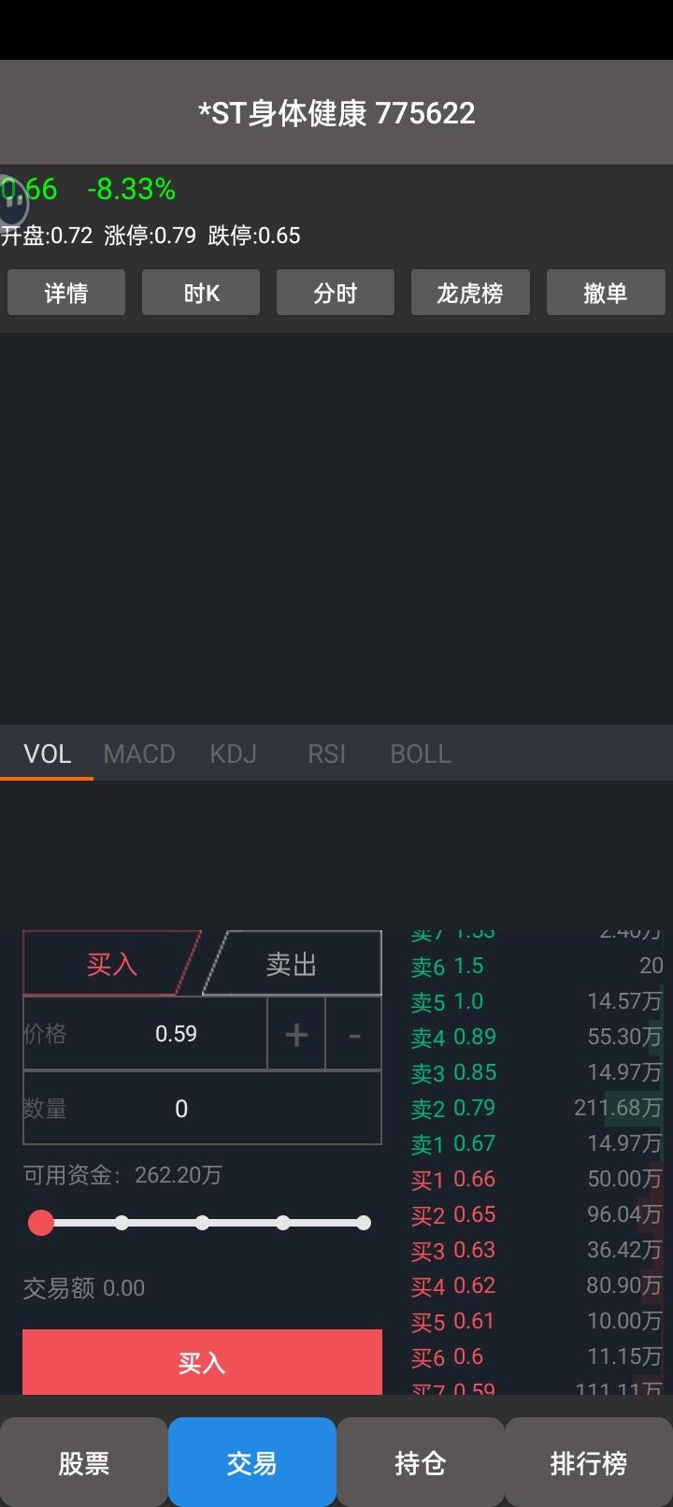Open the 龙虎榜 list

[470, 293]
